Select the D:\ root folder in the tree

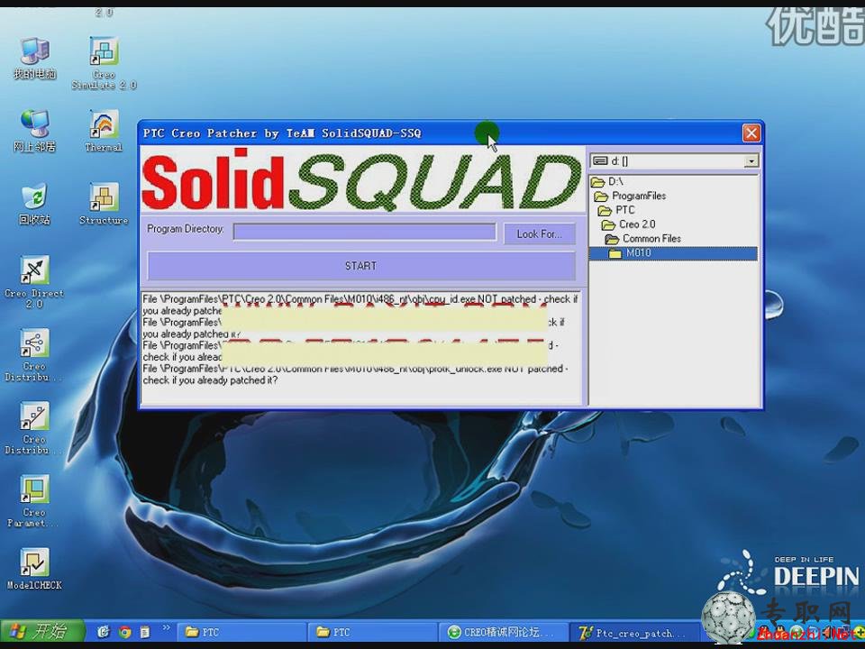click(607, 181)
